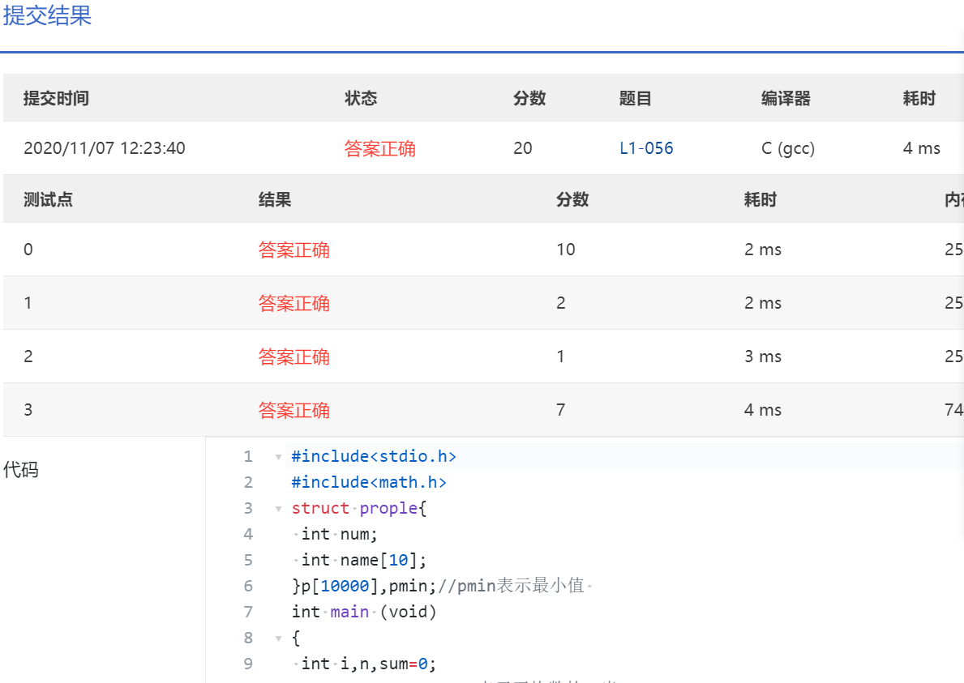Click the 答案正确 result for test point 1
964x683 pixels.
click(293, 303)
